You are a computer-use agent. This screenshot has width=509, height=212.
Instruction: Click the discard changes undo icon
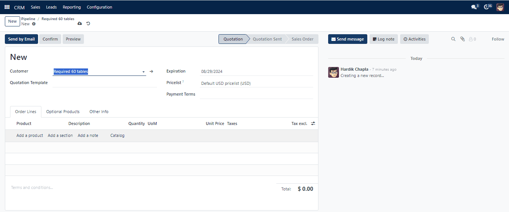click(x=88, y=24)
